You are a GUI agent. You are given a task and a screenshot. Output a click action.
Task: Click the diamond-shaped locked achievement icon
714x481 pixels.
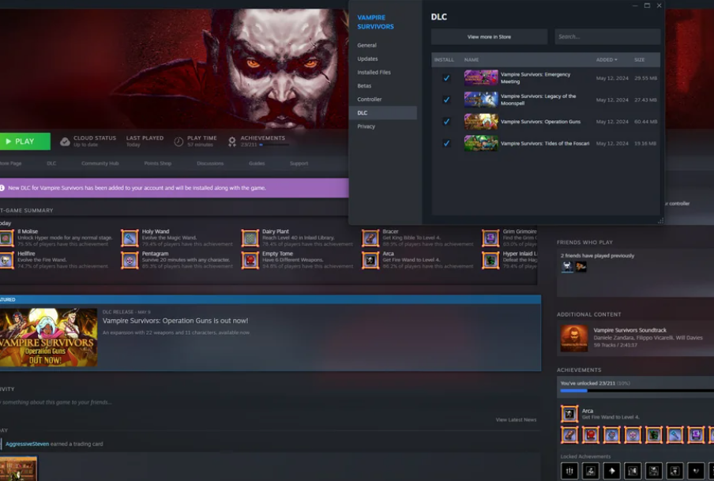(611, 471)
